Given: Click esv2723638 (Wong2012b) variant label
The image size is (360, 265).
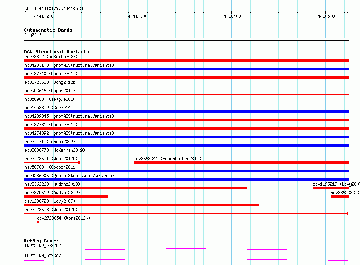Looking at the screenshot, I should click(51, 82).
